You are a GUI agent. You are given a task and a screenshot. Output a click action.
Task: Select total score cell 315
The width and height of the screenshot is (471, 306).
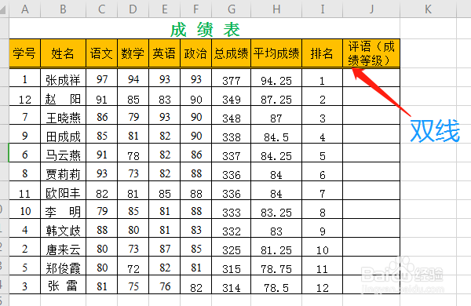coord(232,266)
